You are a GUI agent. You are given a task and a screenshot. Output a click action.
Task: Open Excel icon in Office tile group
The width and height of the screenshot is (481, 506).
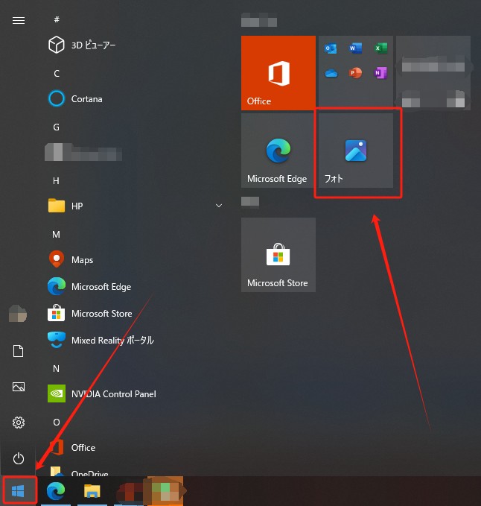380,48
